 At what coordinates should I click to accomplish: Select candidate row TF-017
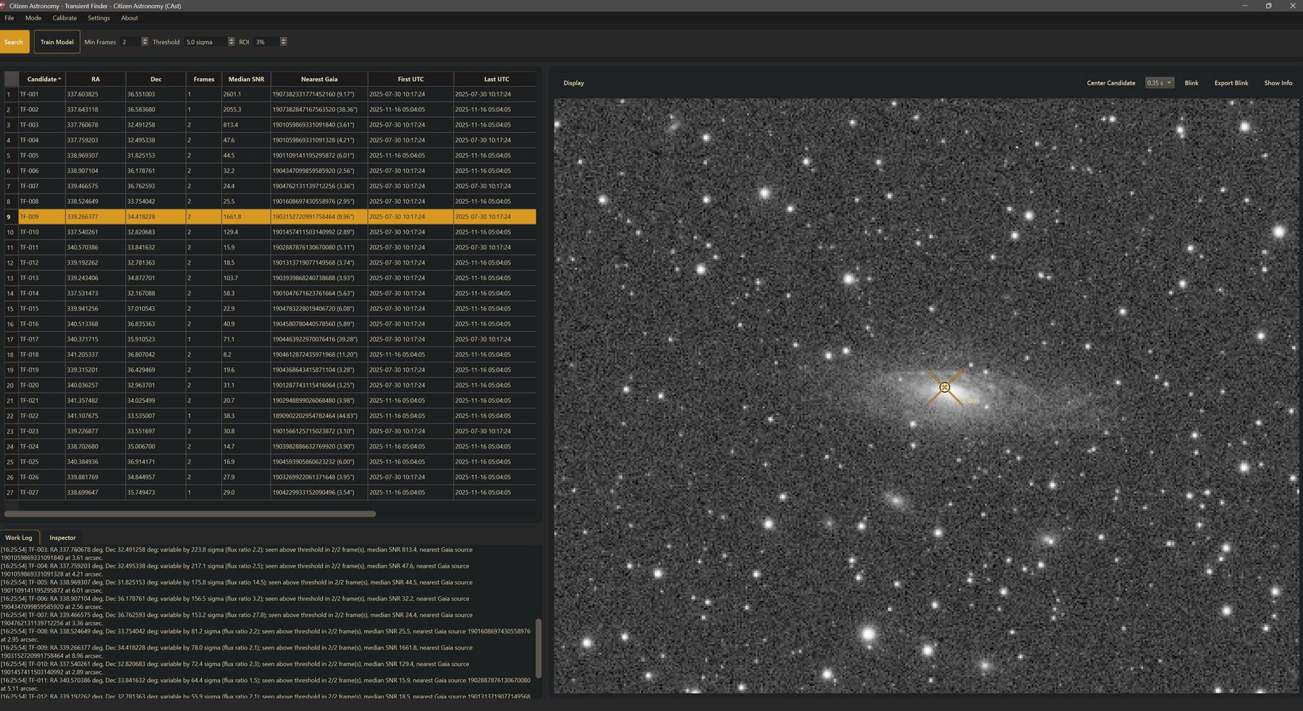269,339
